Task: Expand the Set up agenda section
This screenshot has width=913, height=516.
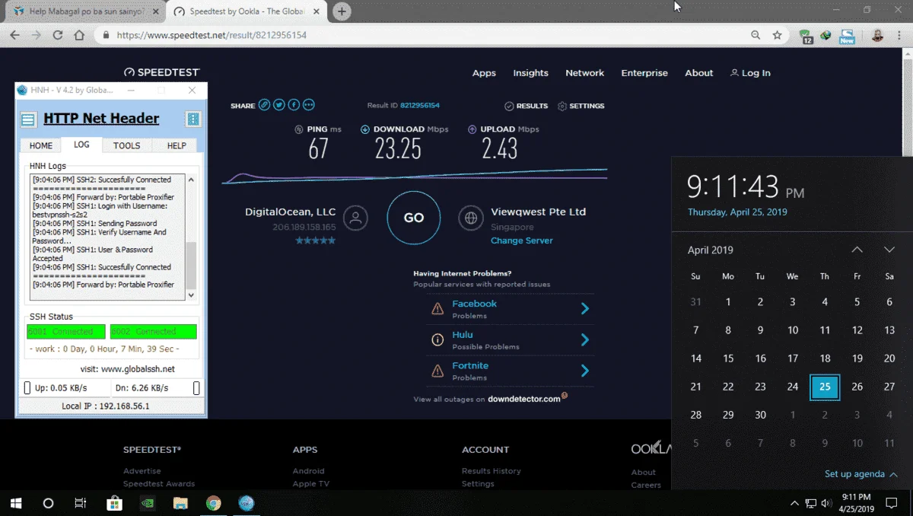Action: tap(861, 474)
